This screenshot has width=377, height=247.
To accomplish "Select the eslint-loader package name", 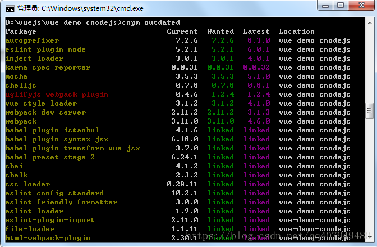I will 34,211.
